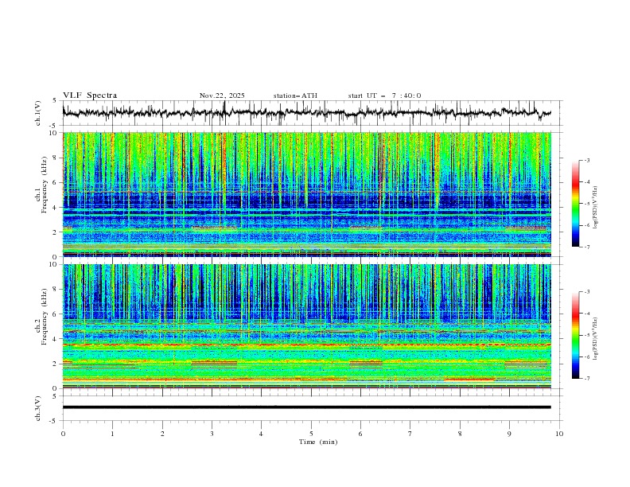The image size is (630, 487).
Task: Click time axis tick label "8"
Action: pyautogui.click(x=460, y=434)
